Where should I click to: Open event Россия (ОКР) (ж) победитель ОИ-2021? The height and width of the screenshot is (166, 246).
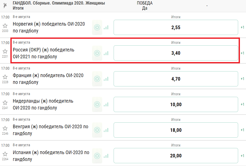(x=43, y=53)
